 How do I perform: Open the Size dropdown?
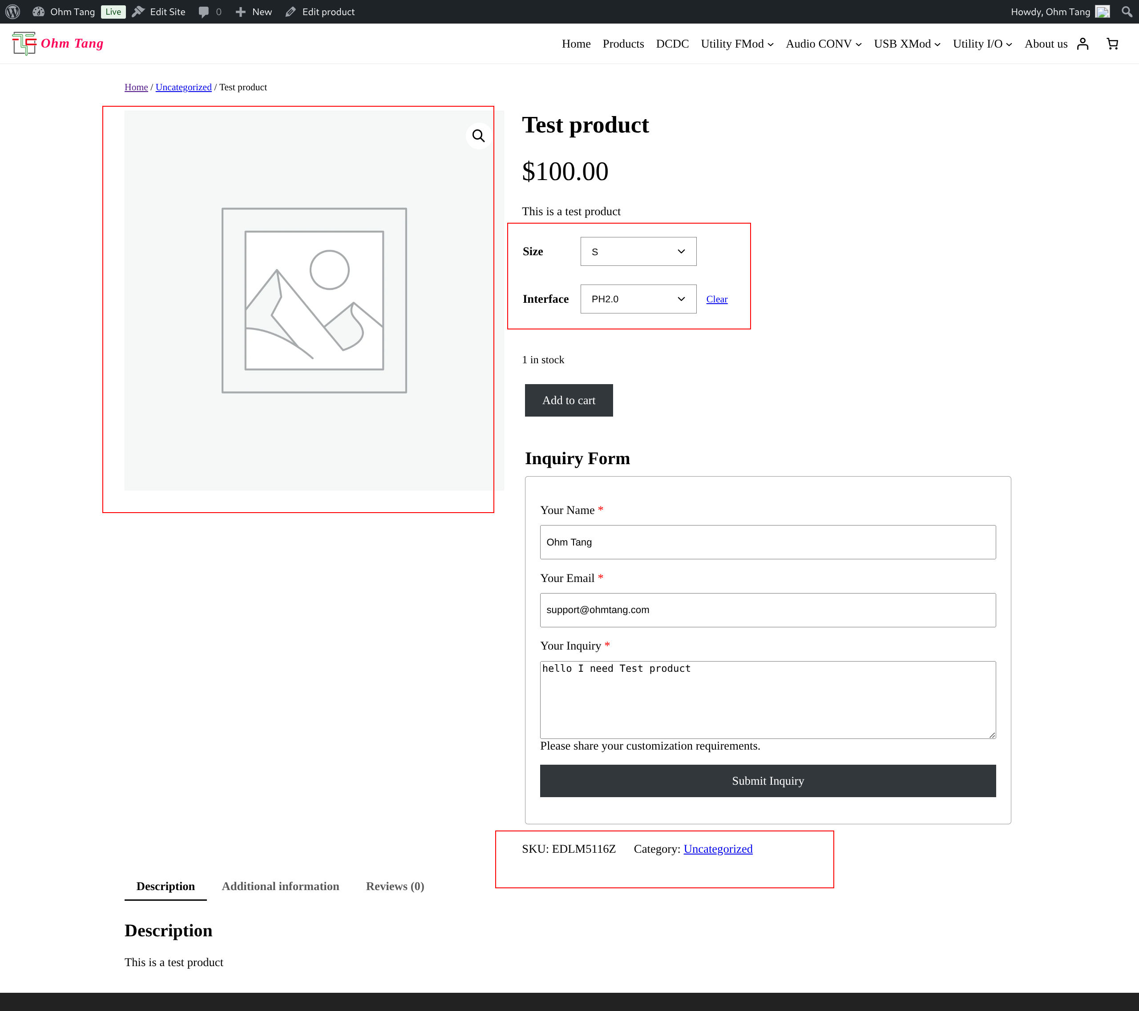coord(638,251)
